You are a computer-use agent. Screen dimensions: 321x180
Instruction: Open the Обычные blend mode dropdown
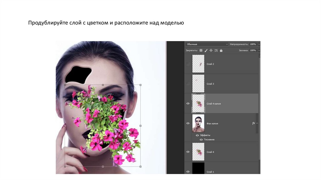207,44
